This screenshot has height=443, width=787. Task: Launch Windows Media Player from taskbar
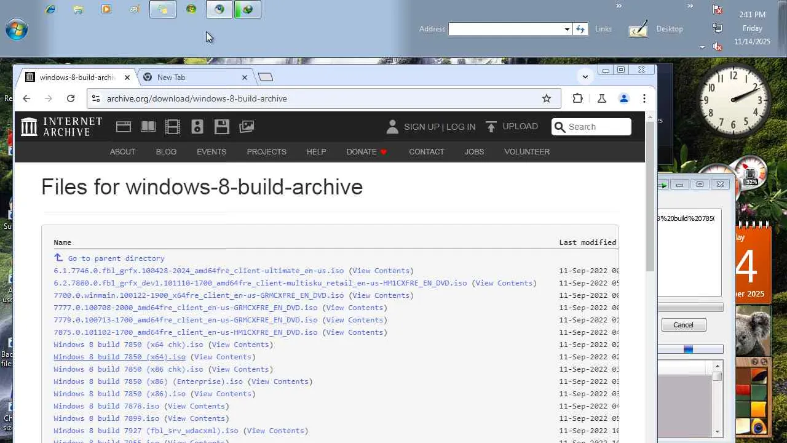[x=106, y=9]
